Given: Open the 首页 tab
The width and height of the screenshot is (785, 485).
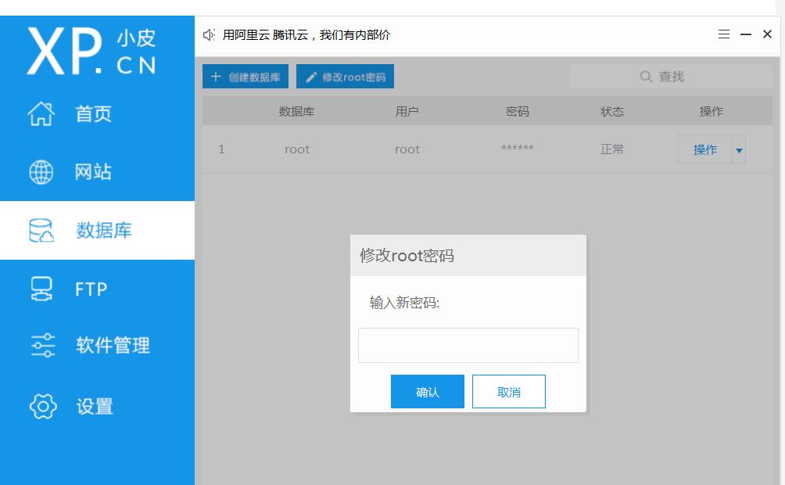Looking at the screenshot, I should click(93, 114).
